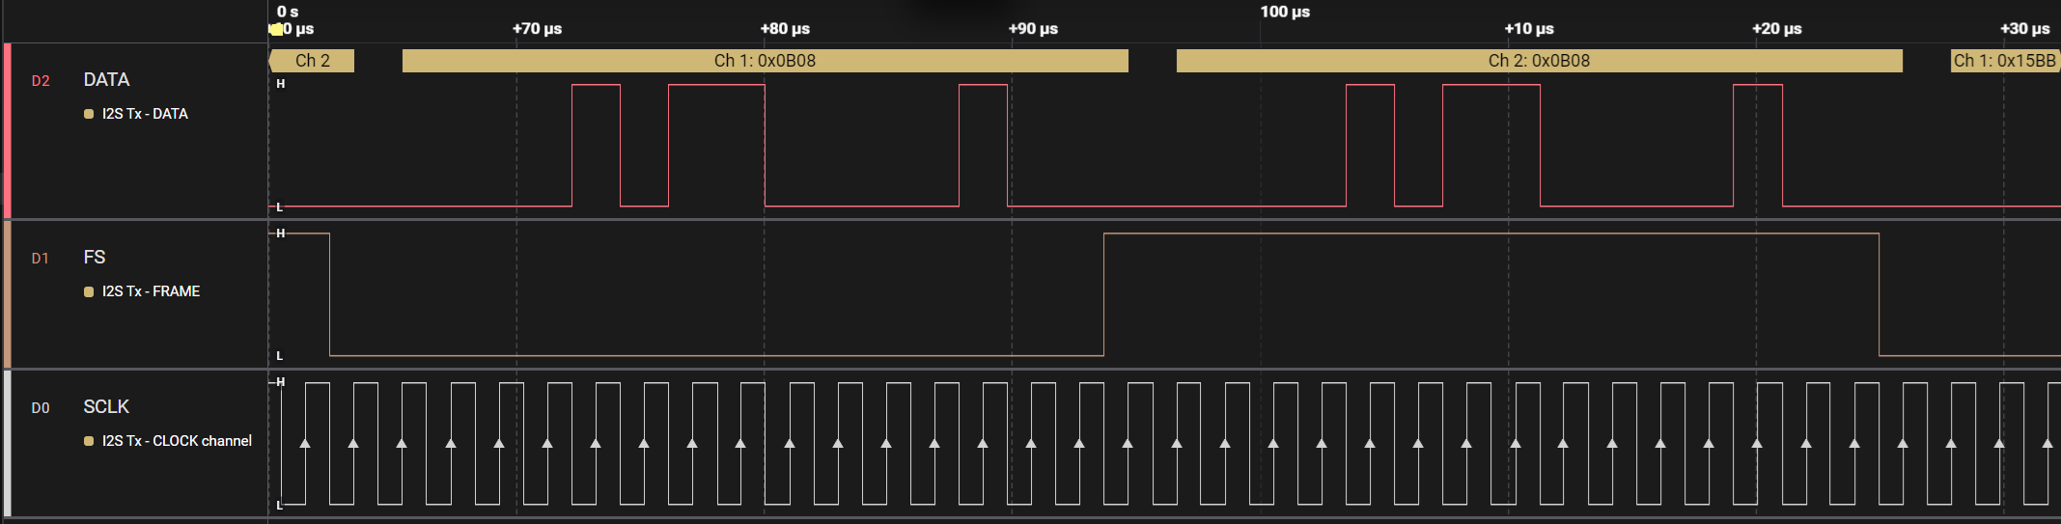This screenshot has width=2061, height=524.
Task: Click the D2 channel identifier
Action: [41, 81]
